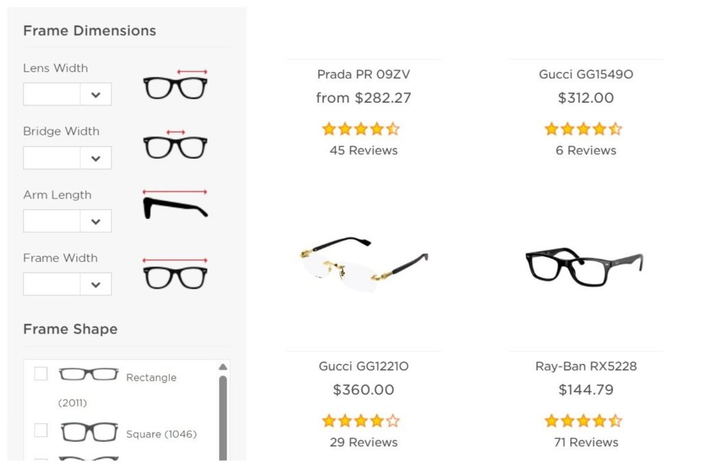Click the Lens Width glasses diagram icon

tap(175, 85)
